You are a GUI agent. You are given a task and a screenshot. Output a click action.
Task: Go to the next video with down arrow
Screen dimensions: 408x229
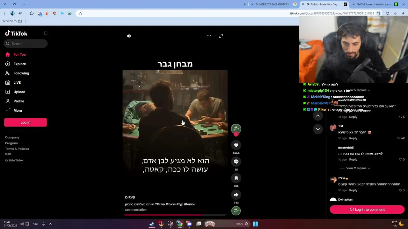point(318,129)
